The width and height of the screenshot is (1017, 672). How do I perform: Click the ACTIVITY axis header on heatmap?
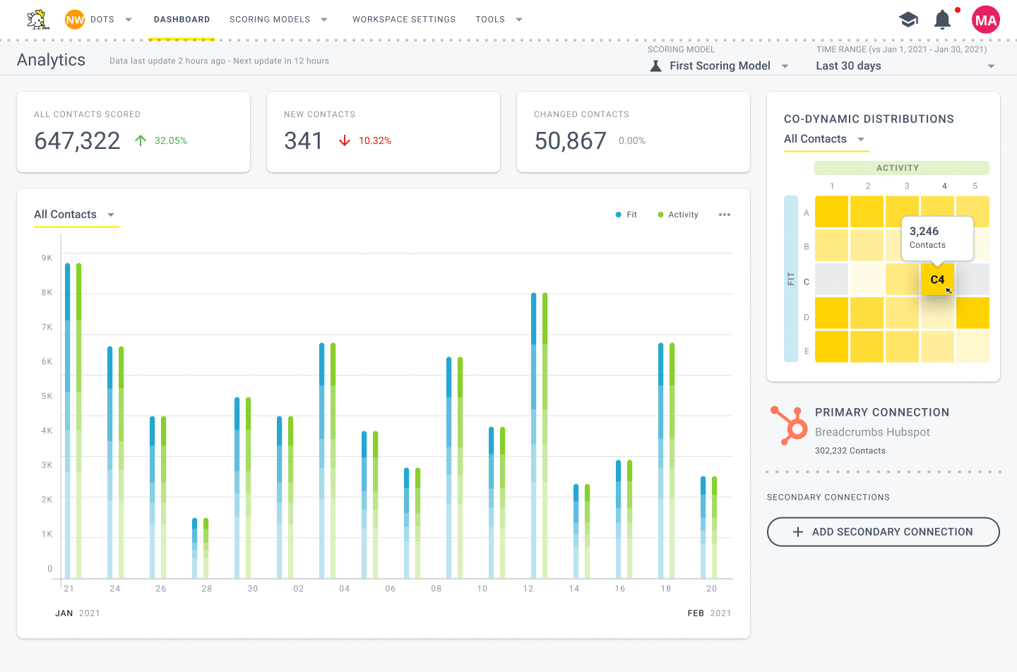(x=902, y=168)
